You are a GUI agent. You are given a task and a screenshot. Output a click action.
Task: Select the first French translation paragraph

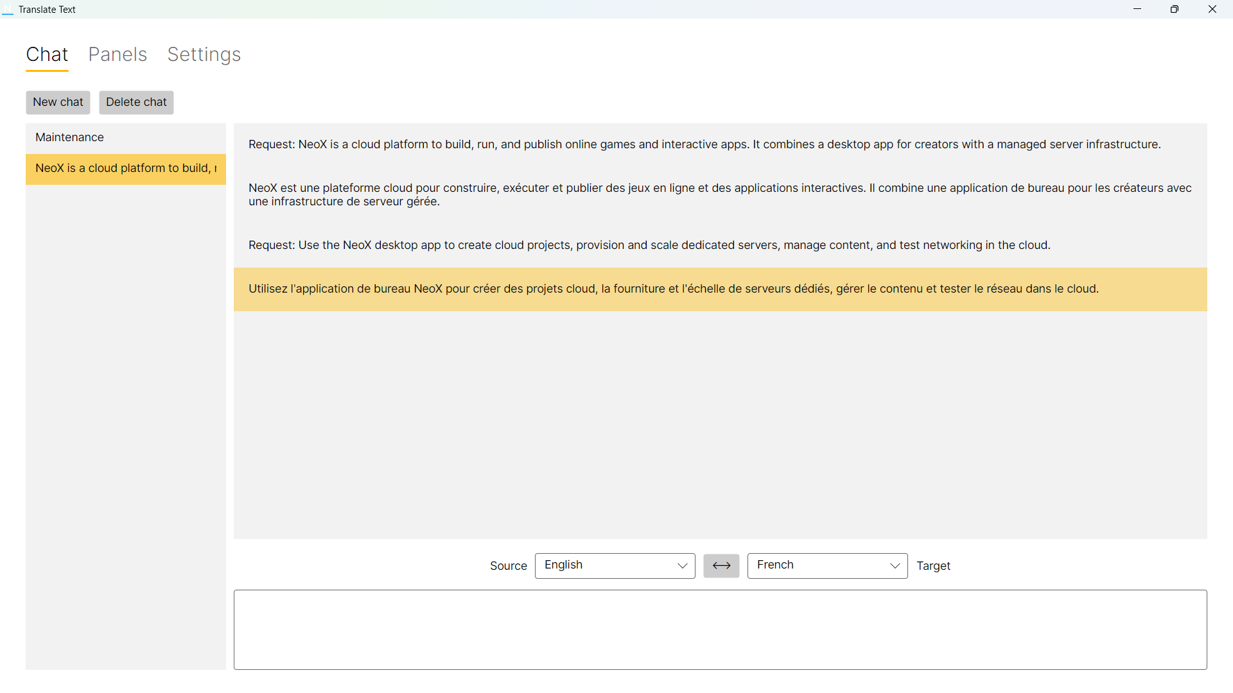coord(719,194)
